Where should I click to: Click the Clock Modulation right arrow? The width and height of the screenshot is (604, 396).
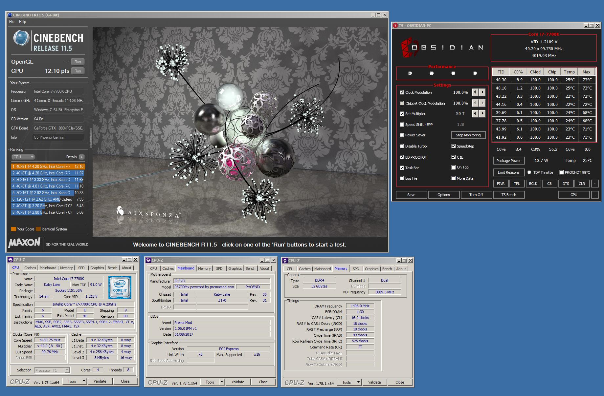tap(482, 92)
